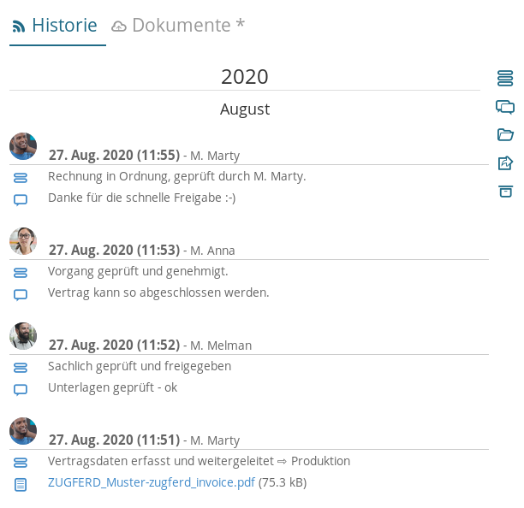Click the comments bubble icon in sidebar
This screenshot has height=508, width=524.
505,107
